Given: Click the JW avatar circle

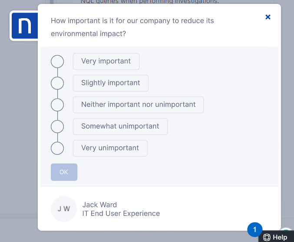Looking at the screenshot, I should point(64,209).
